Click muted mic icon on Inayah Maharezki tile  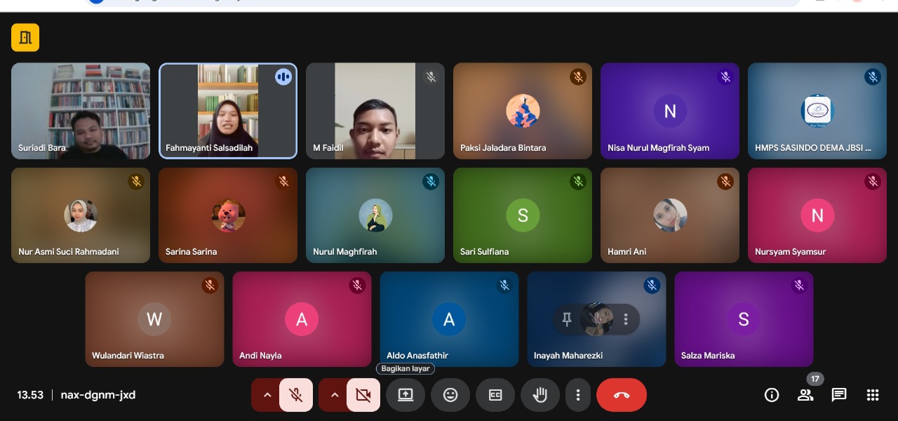pyautogui.click(x=652, y=285)
